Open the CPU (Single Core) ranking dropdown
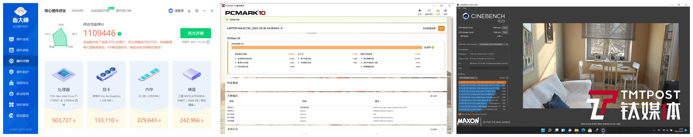The width and height of the screenshot is (693, 137). pos(468,78)
